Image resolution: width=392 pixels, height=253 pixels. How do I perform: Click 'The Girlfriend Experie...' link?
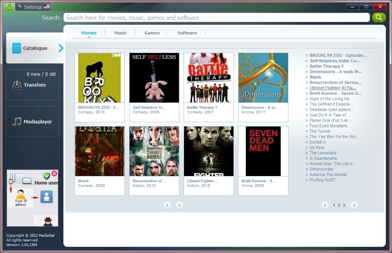(x=331, y=104)
